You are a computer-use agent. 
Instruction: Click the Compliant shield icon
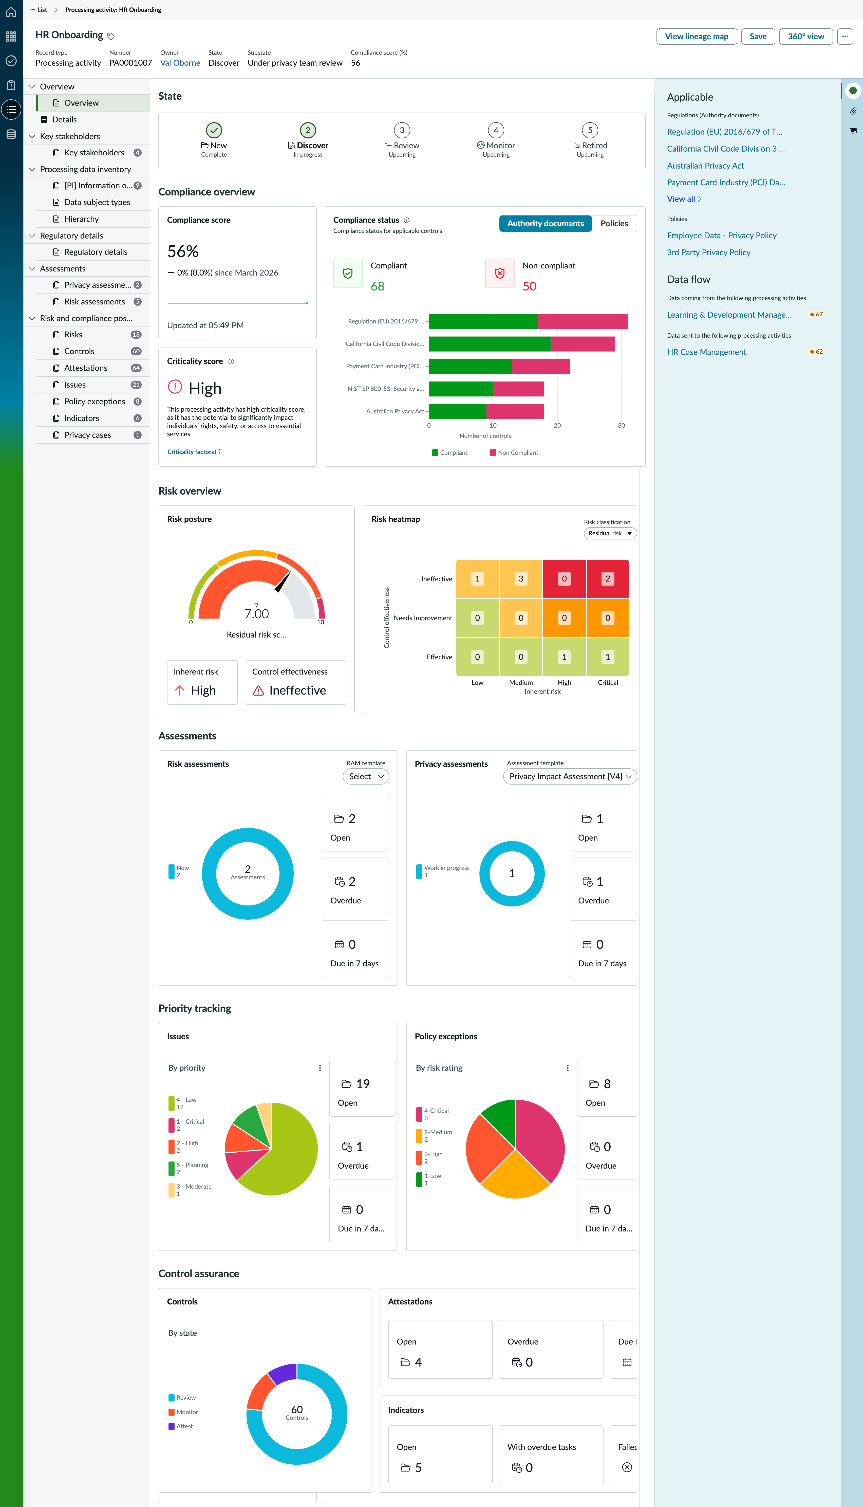click(348, 273)
